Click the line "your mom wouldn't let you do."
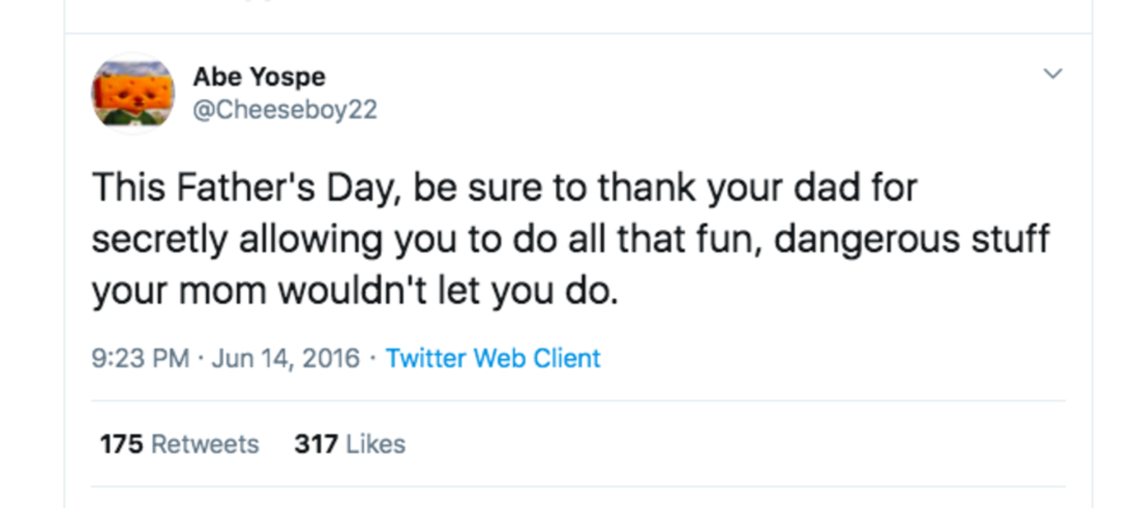This screenshot has height=508, width=1138. click(x=356, y=291)
